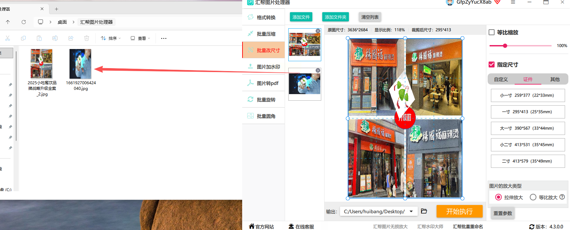570x230 pixels.
Task: Go up one level in File Explorer
Action: 8,22
